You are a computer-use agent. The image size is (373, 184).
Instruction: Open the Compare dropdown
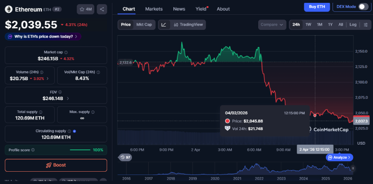272,25
